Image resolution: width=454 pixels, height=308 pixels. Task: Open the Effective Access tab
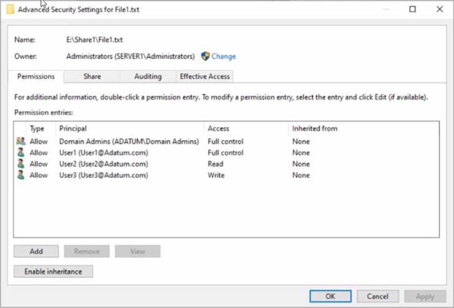[205, 76]
